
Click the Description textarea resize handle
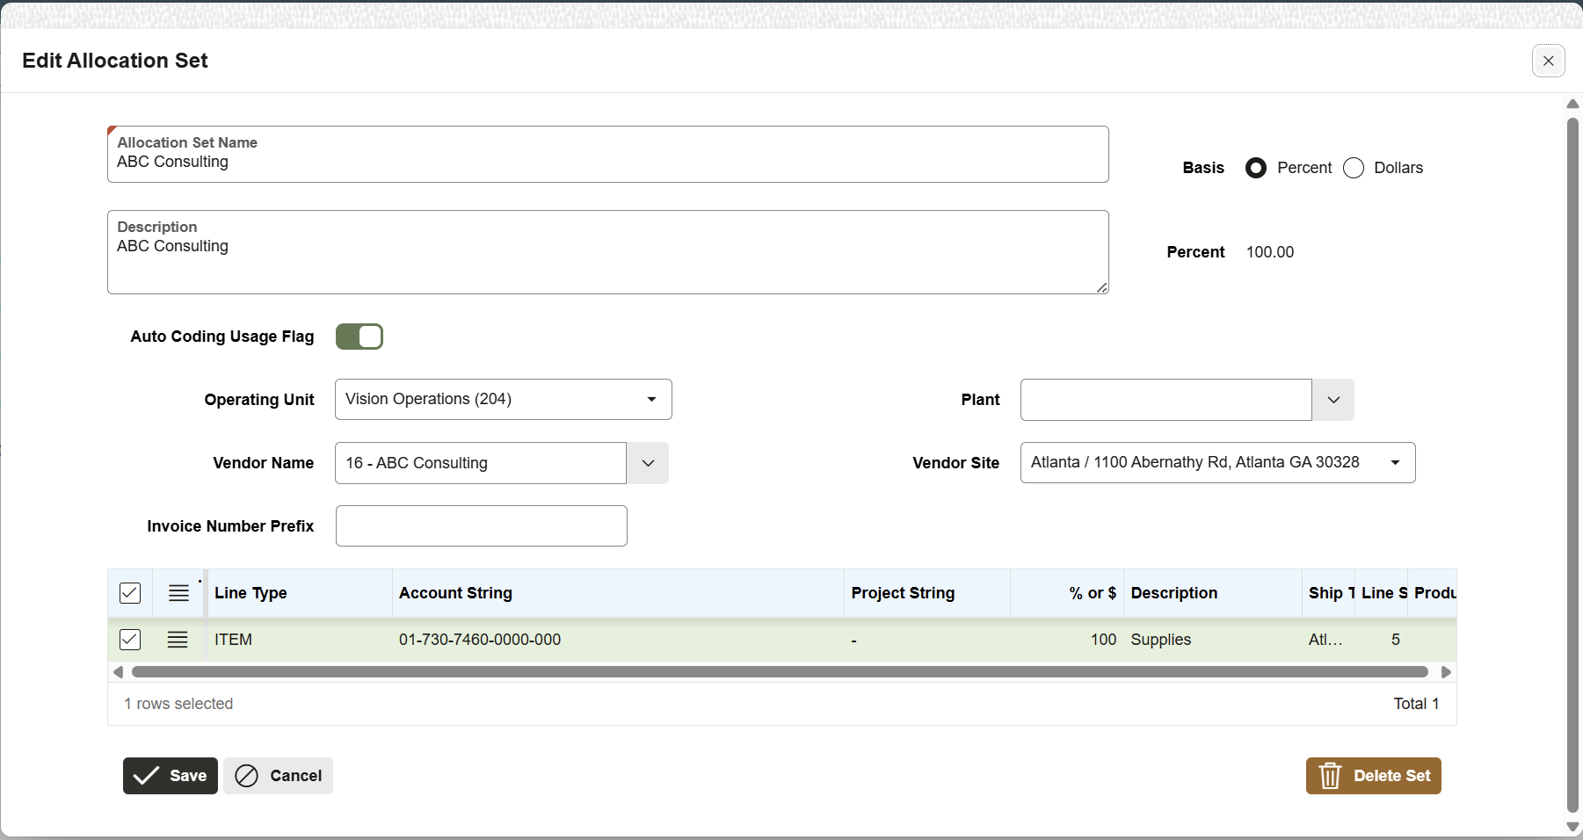(1102, 287)
